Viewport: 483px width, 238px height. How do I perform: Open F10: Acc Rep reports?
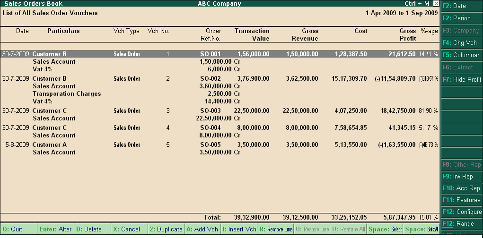coord(462,188)
